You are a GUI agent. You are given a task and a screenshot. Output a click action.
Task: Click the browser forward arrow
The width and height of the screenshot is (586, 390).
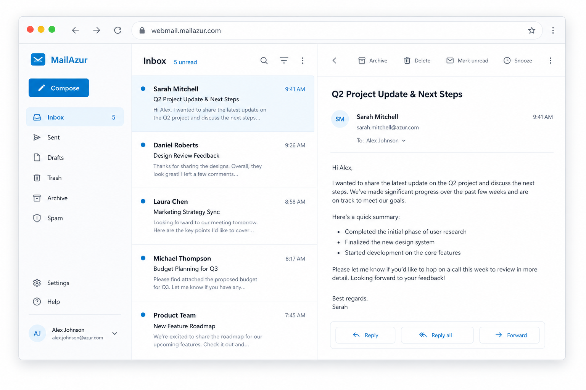tap(97, 30)
